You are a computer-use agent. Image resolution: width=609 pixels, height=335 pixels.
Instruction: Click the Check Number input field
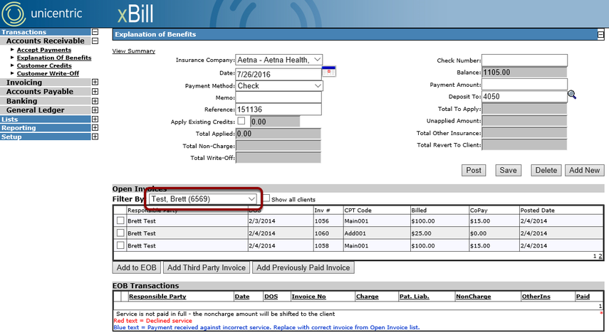[x=524, y=60]
